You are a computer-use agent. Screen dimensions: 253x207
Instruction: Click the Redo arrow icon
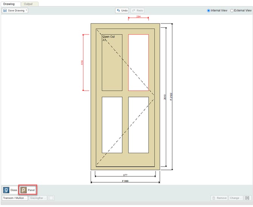tap(134, 11)
